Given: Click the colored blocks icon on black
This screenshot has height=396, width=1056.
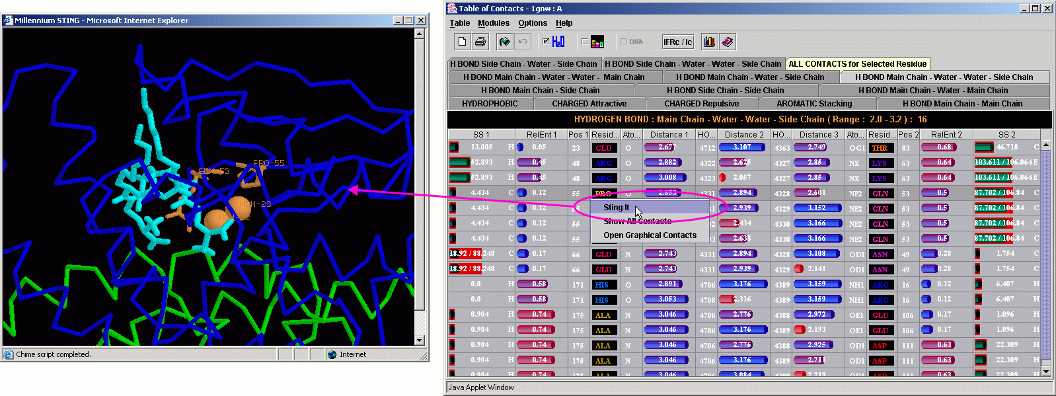Looking at the screenshot, I should [597, 42].
